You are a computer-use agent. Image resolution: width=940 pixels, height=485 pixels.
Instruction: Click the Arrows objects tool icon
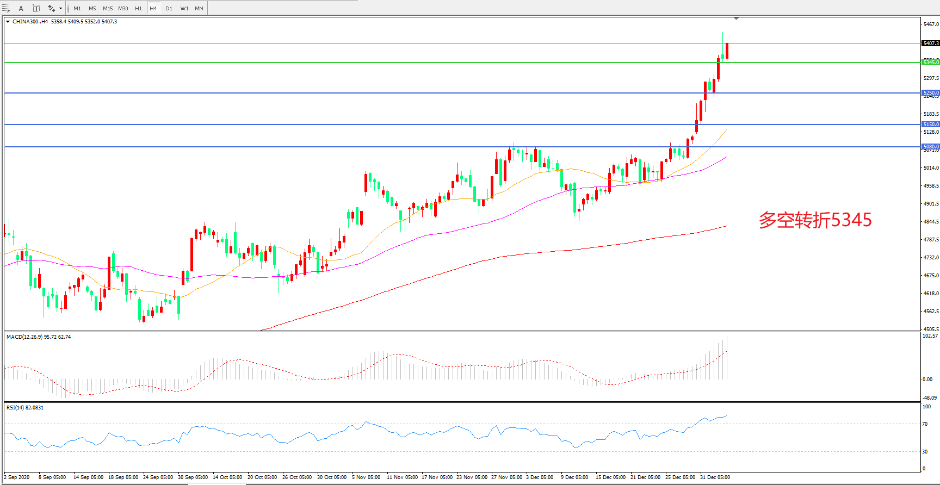[51, 8]
